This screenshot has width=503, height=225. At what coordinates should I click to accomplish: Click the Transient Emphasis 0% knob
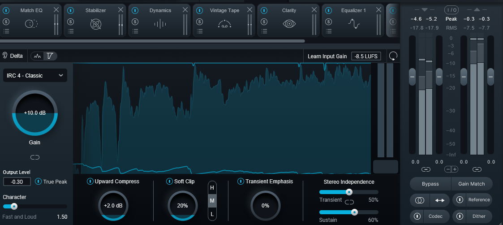[265, 206]
